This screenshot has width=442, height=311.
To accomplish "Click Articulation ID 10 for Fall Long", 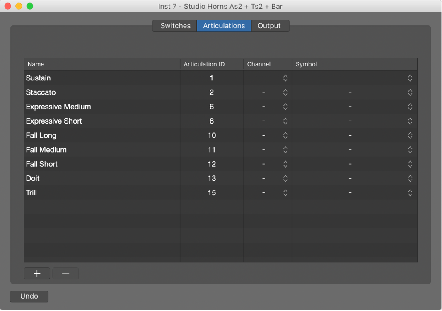I will 212,136.
